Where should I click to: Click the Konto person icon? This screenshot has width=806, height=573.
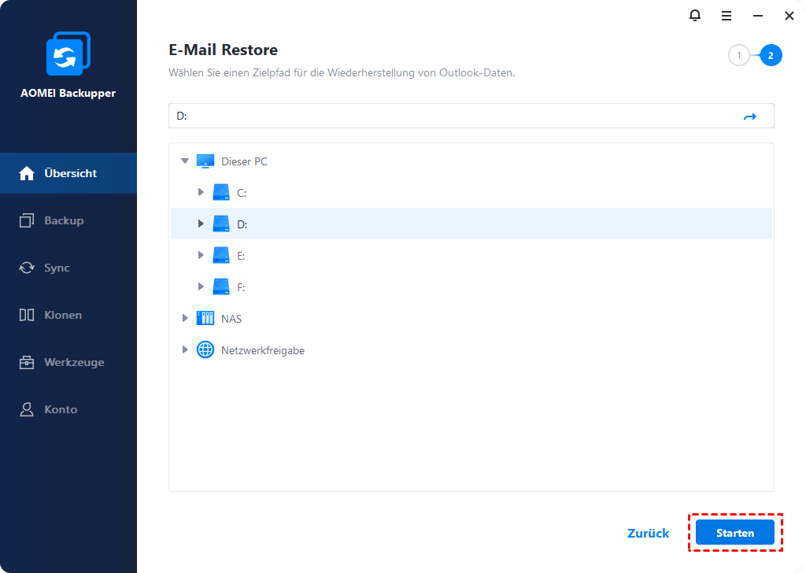[27, 409]
